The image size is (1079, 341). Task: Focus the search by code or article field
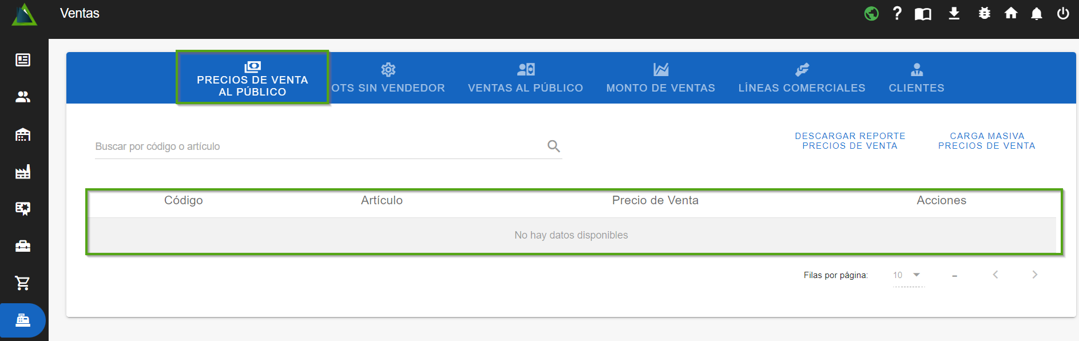point(318,146)
